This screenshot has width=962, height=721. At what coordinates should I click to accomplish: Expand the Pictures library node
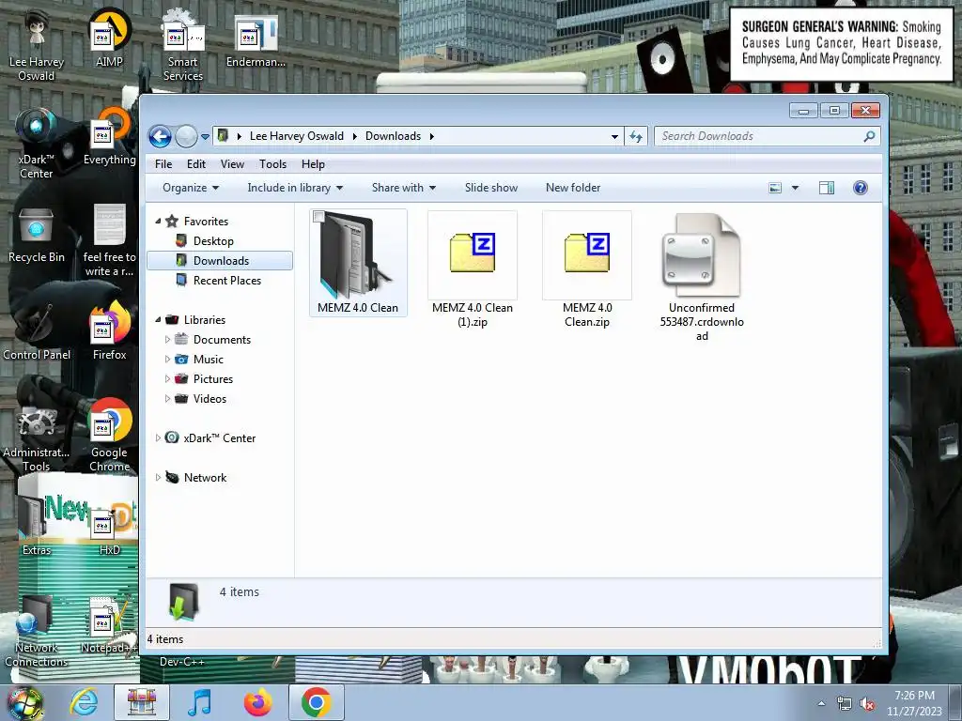click(167, 378)
